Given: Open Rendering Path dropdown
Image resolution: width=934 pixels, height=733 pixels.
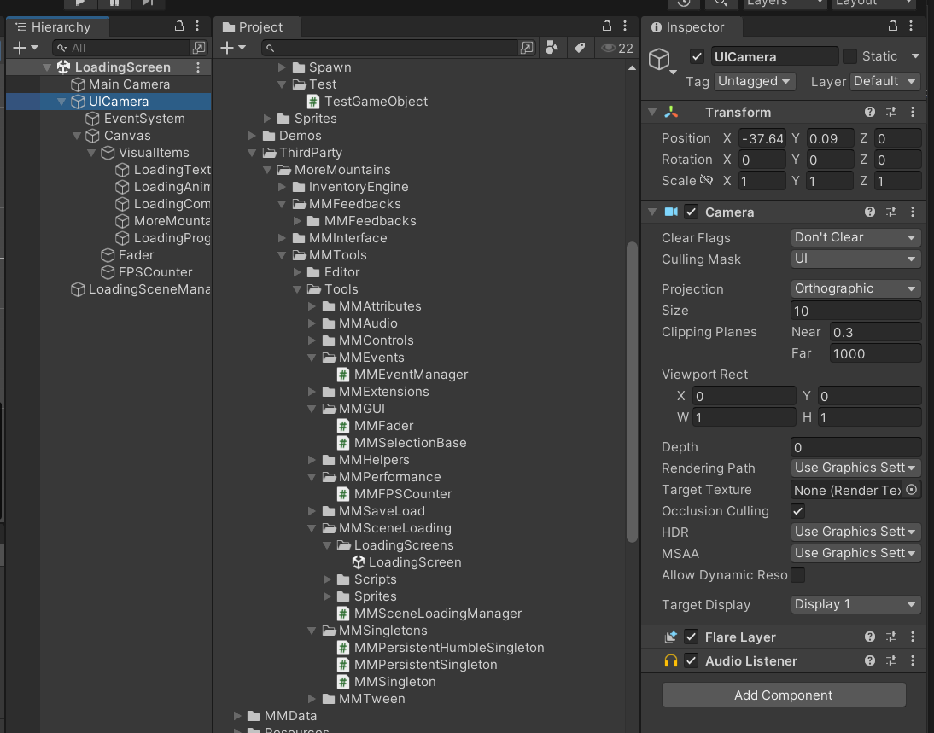Looking at the screenshot, I should click(855, 468).
